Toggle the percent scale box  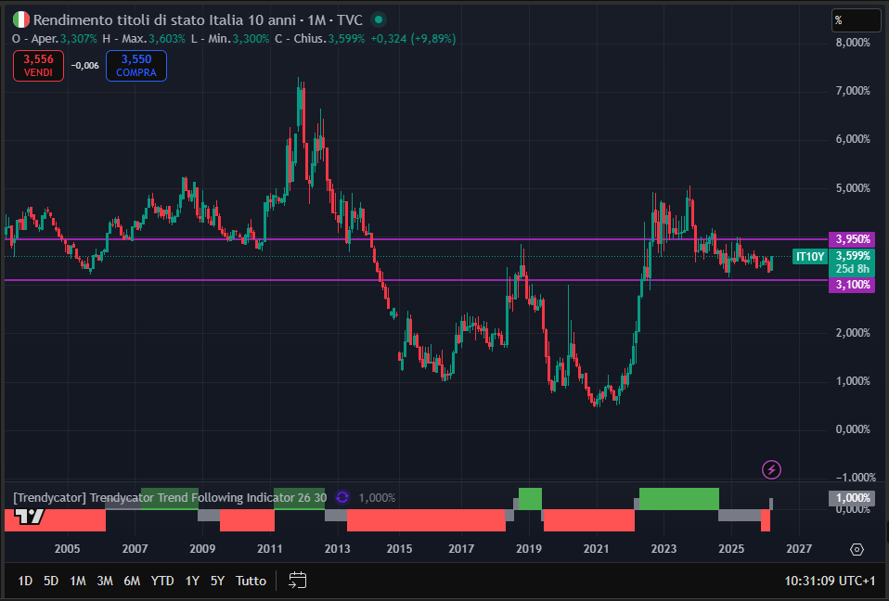855,19
